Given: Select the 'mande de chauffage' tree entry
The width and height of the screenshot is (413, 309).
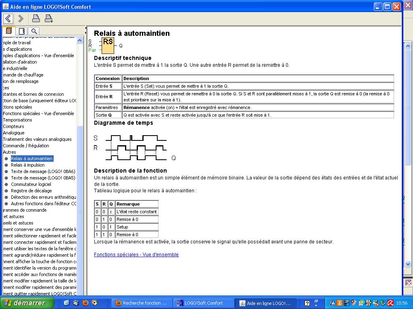Looking at the screenshot, I should click(23, 75).
